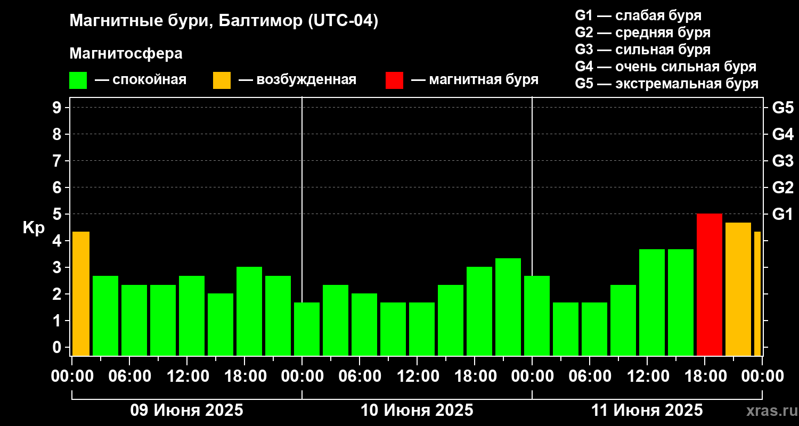Screen dimensions: 799x426
Task: Click the '— магнитная буря' legend label
Action: click(475, 80)
